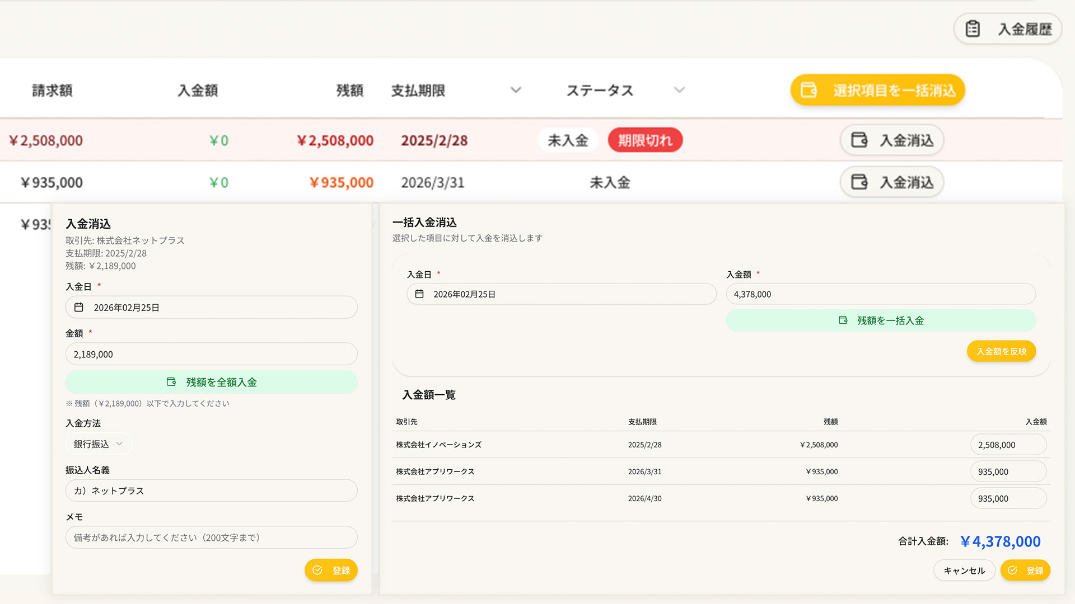The image size is (1075, 604).
Task: Click the checkmark icon on the left form's 登録 button
Action: pos(317,570)
